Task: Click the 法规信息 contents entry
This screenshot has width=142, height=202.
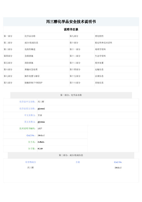Action: point(99,76)
